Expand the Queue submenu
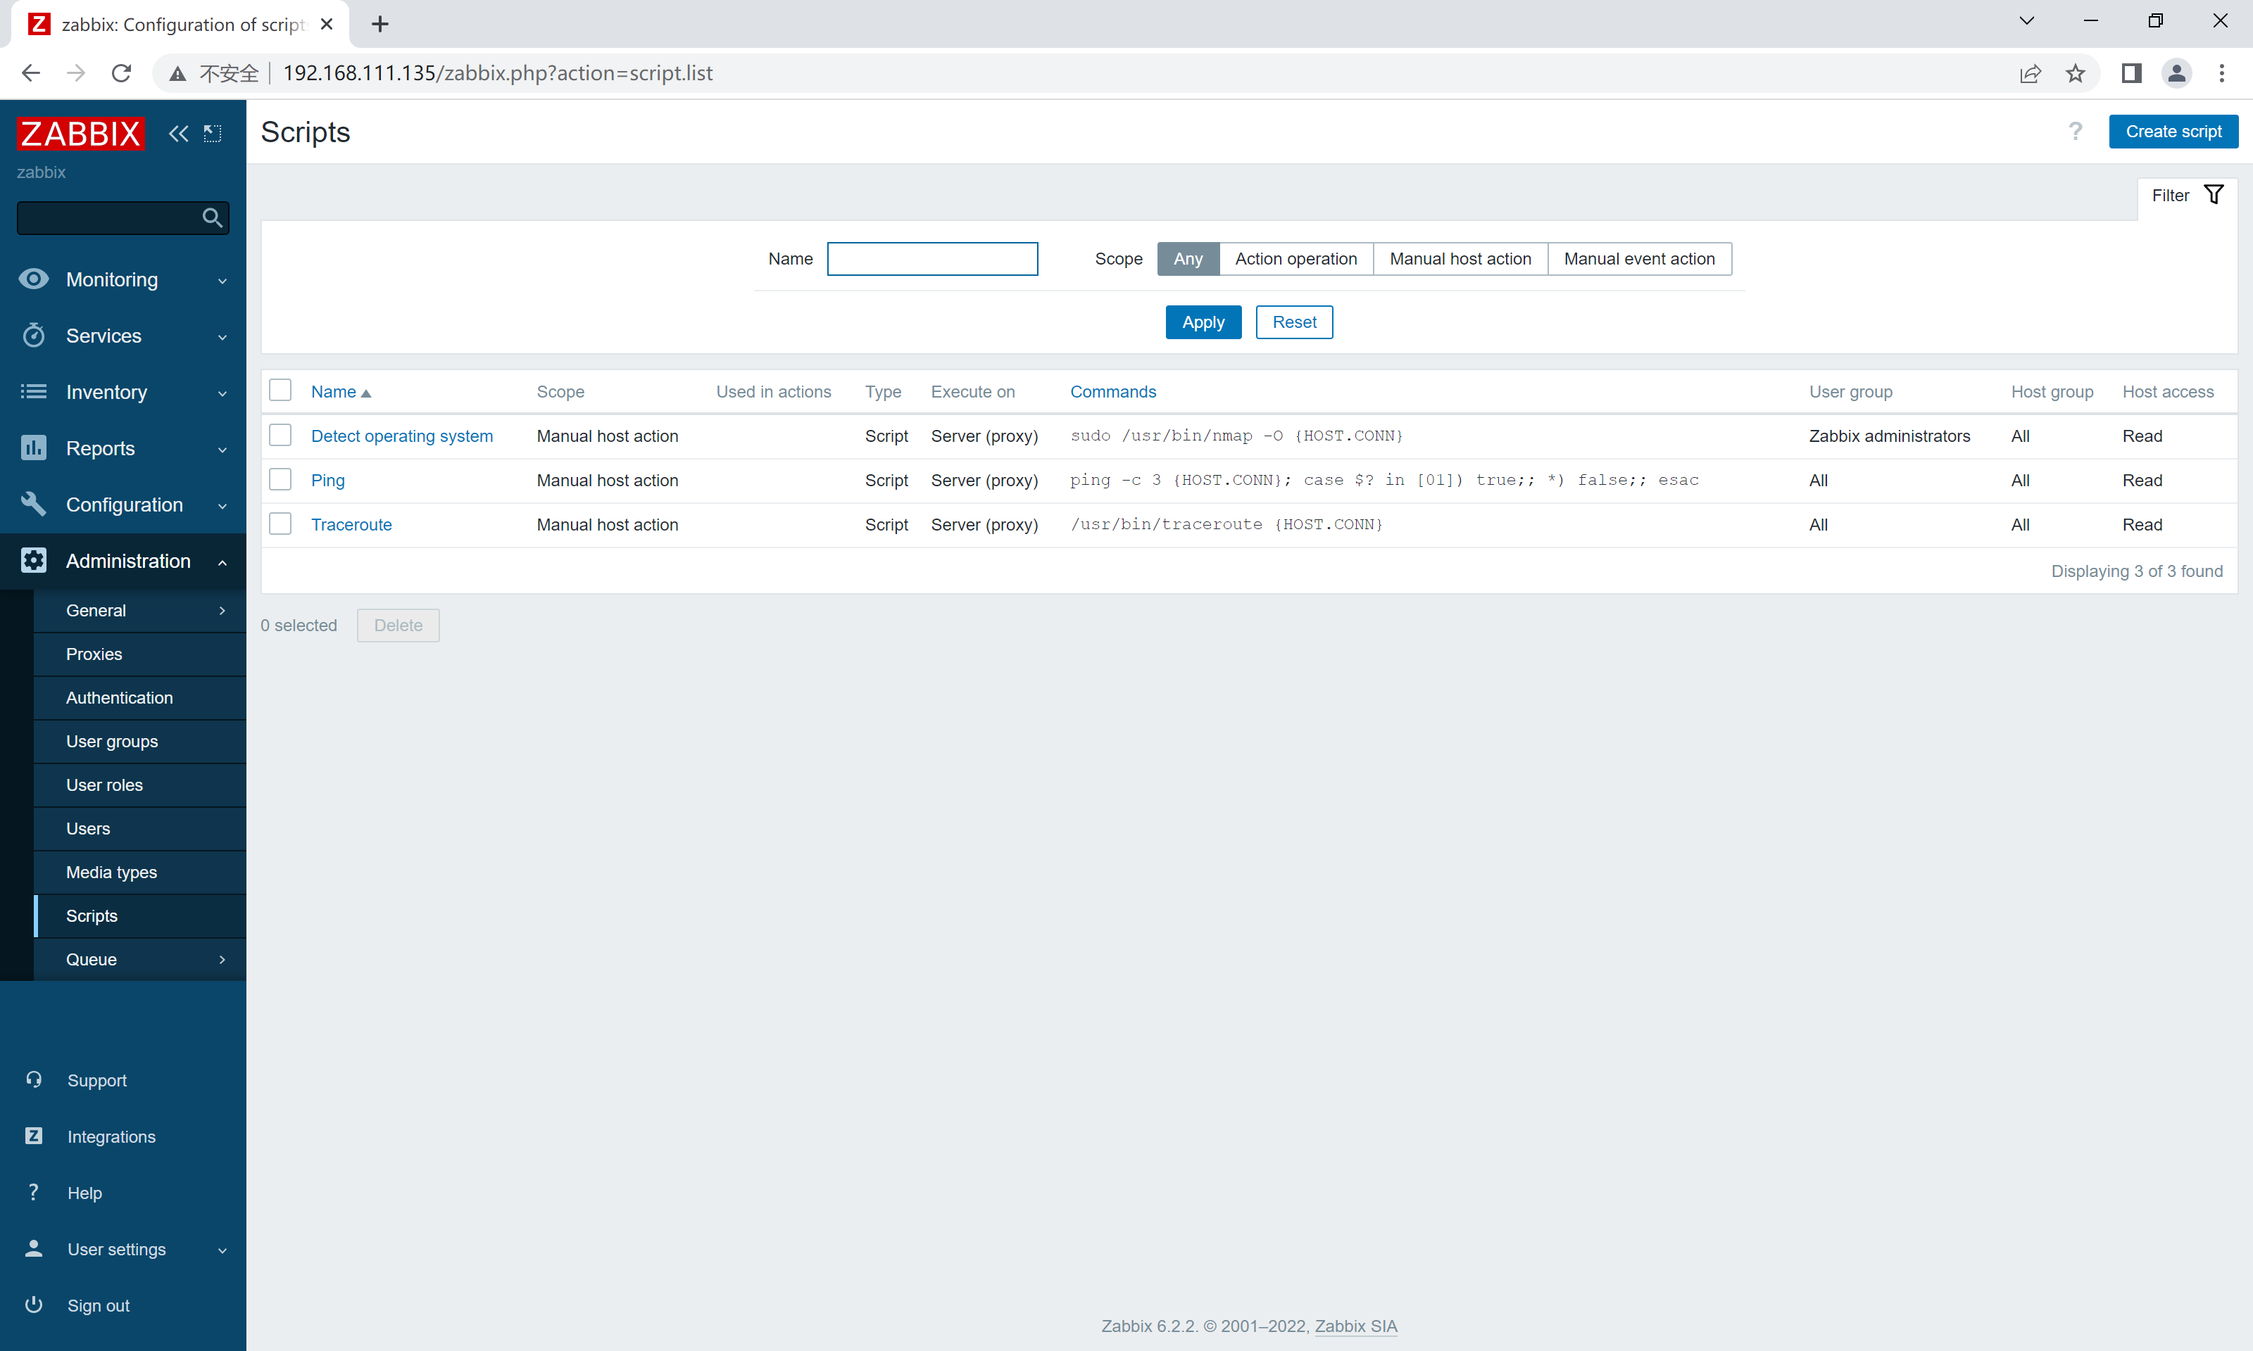Viewport: 2253px width, 1351px height. click(139, 960)
